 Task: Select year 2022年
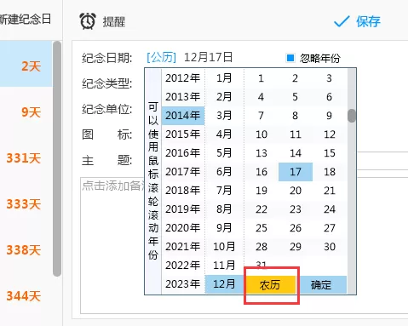point(183,266)
